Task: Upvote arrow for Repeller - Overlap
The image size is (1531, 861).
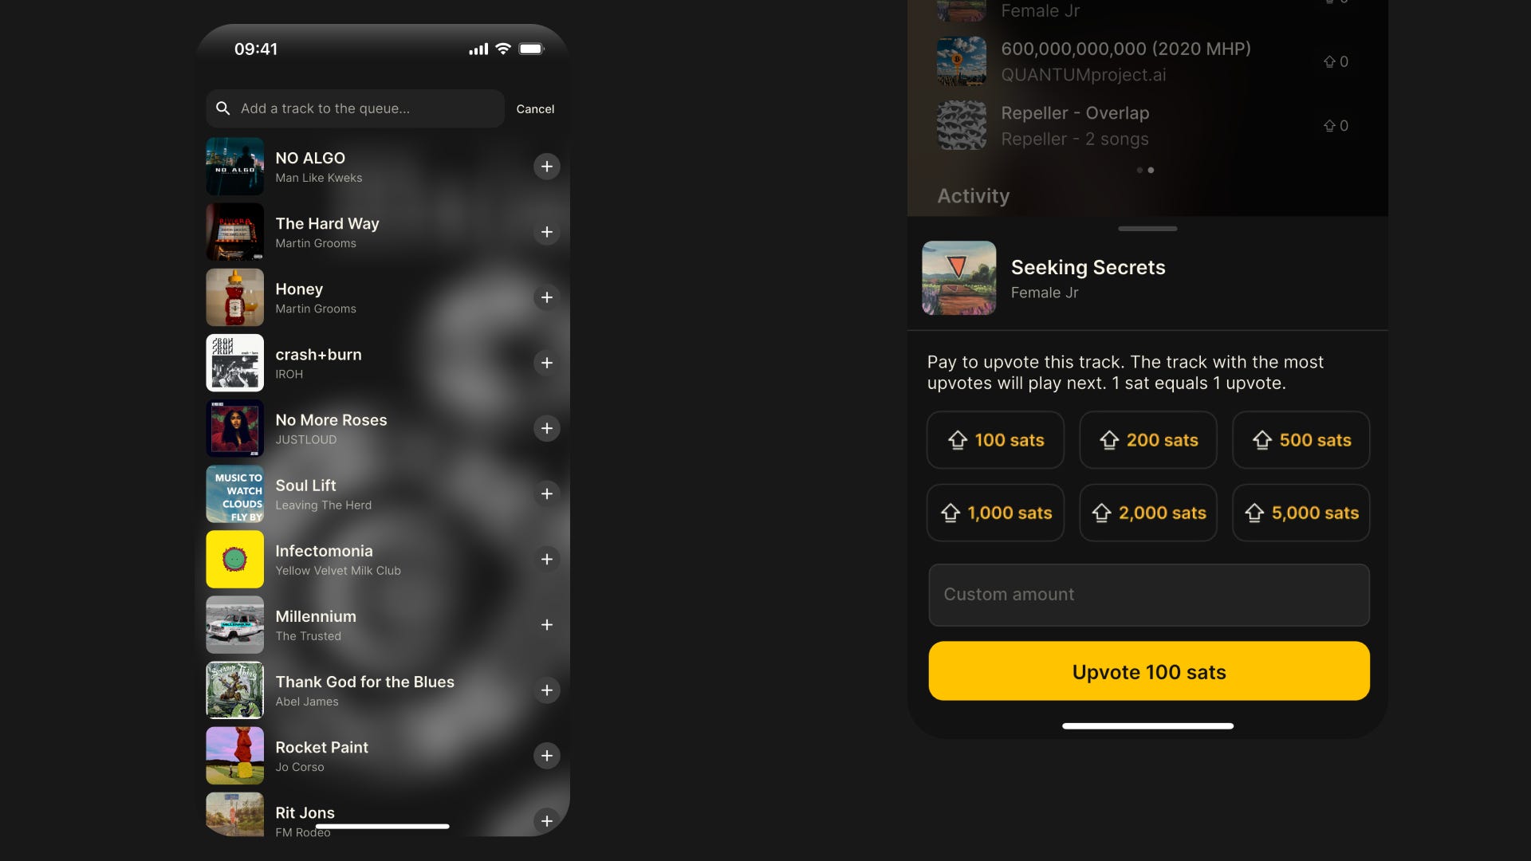Action: (1329, 126)
